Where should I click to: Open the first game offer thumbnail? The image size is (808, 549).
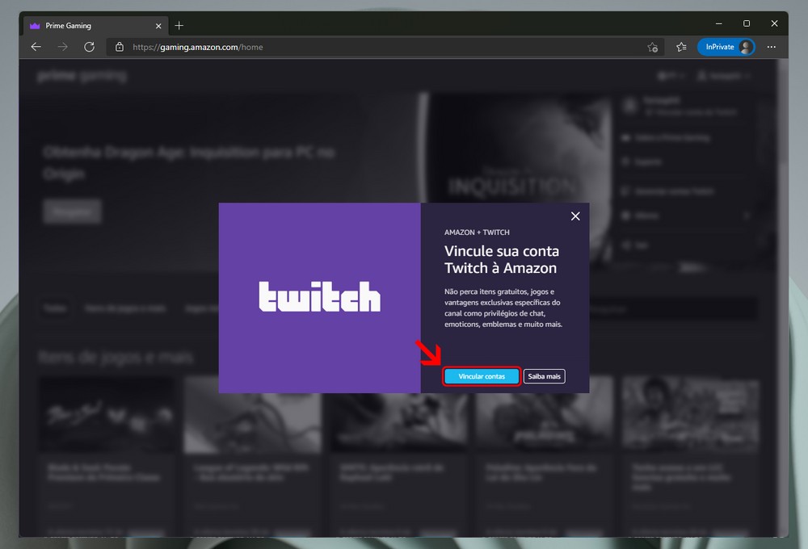pos(107,414)
